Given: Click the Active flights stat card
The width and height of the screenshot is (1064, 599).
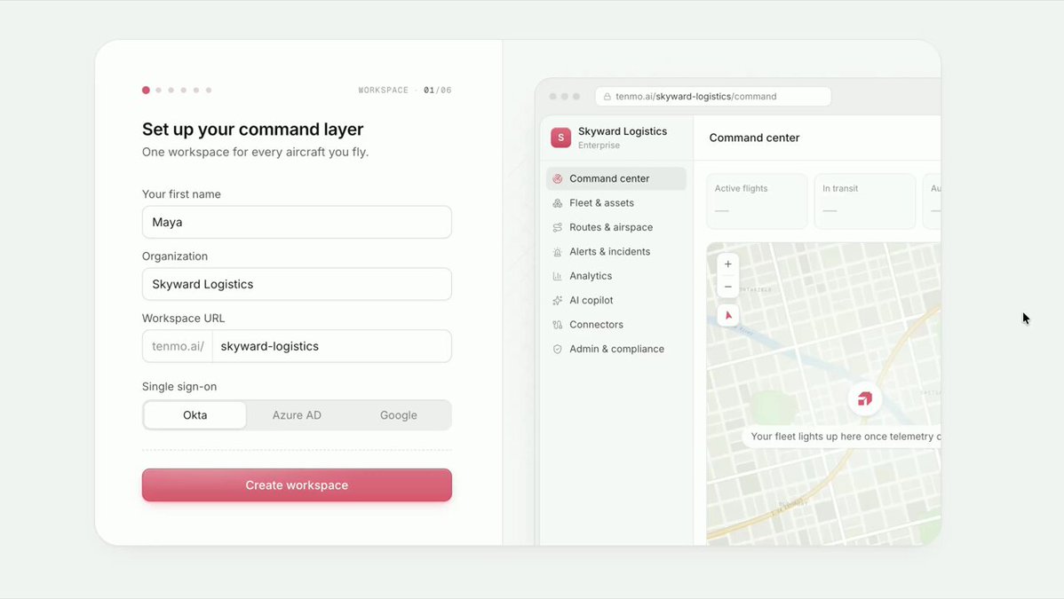Looking at the screenshot, I should pyautogui.click(x=757, y=201).
